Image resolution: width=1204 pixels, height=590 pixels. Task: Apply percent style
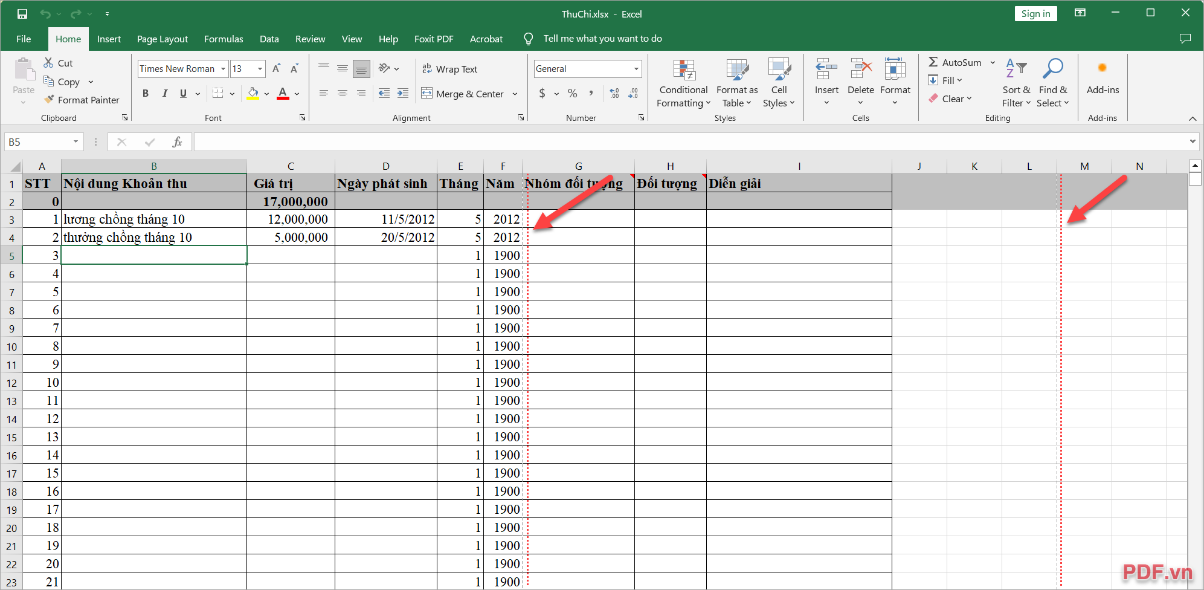(573, 93)
